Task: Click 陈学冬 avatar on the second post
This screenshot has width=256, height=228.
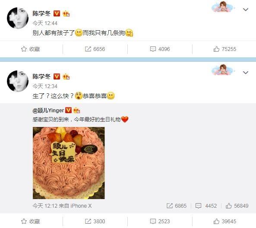Action: [18, 81]
